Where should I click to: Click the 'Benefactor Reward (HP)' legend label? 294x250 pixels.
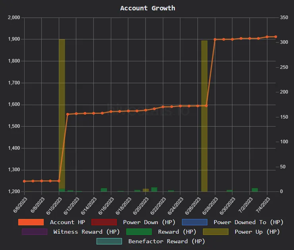click(x=166, y=241)
